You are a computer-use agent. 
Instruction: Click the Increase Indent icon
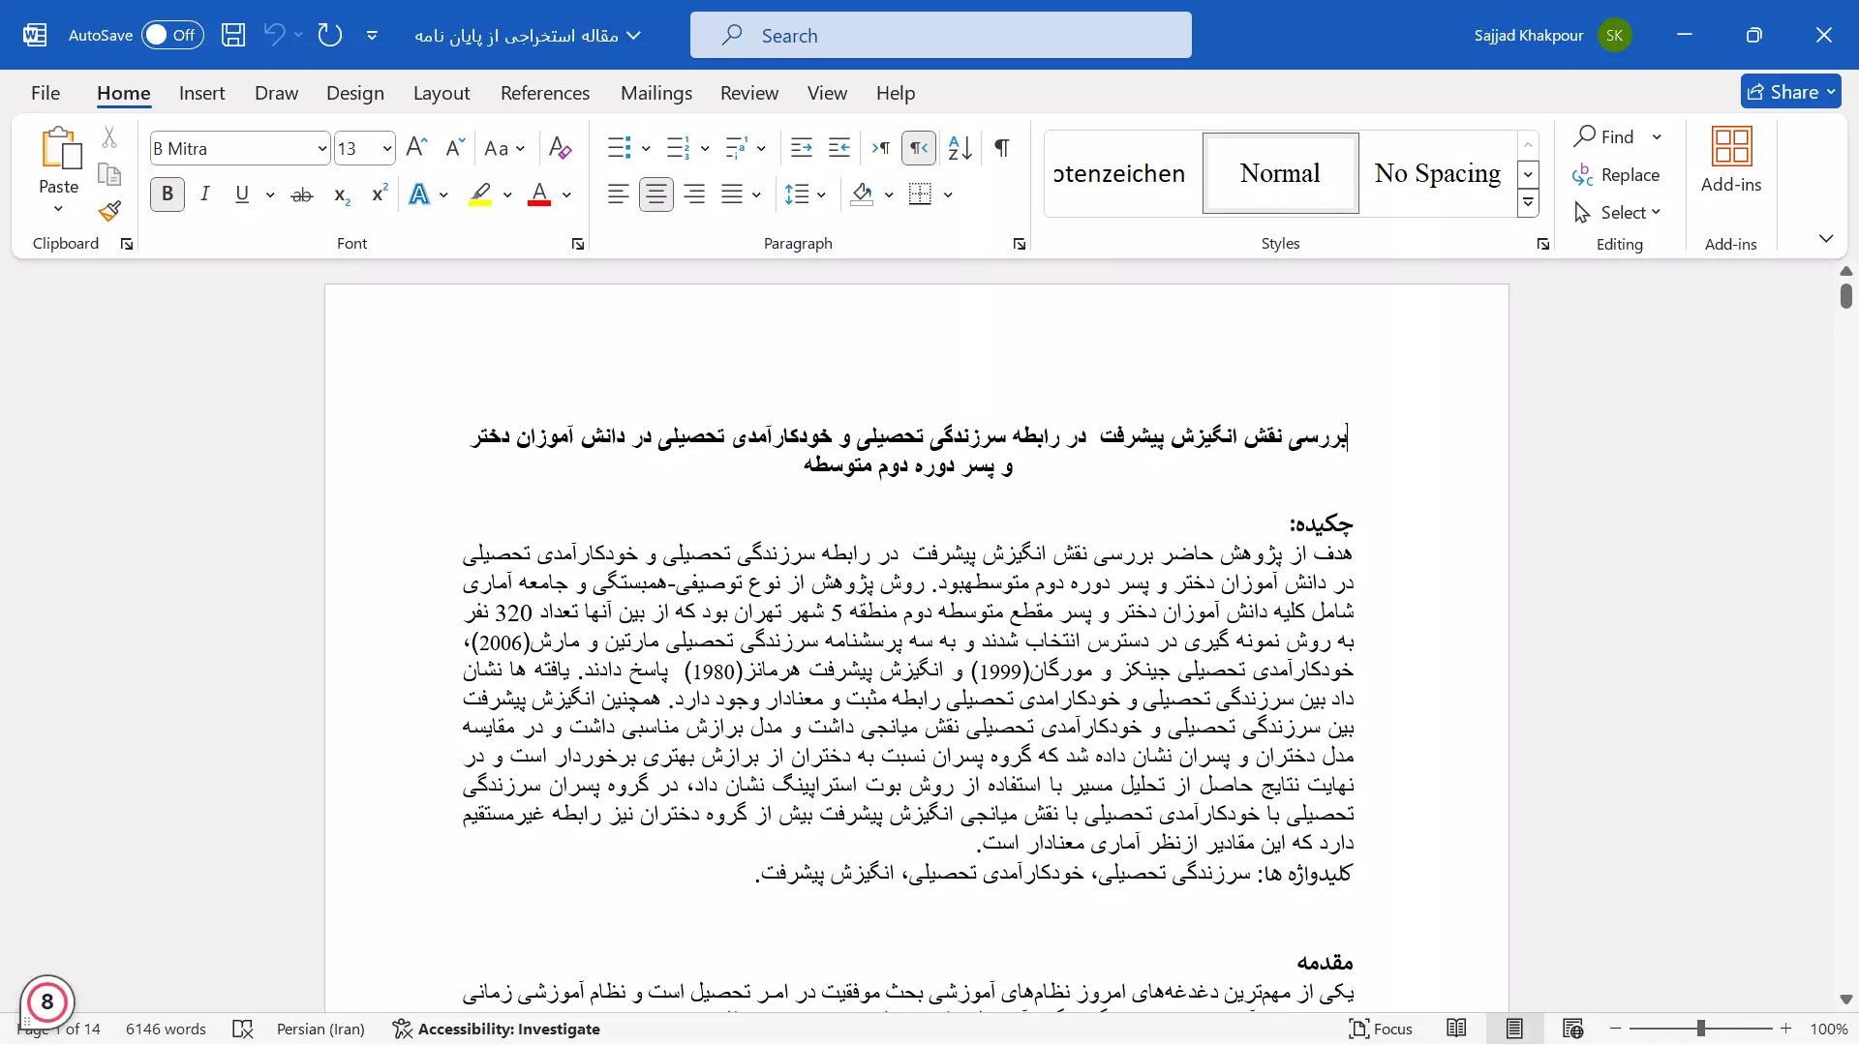coord(839,148)
